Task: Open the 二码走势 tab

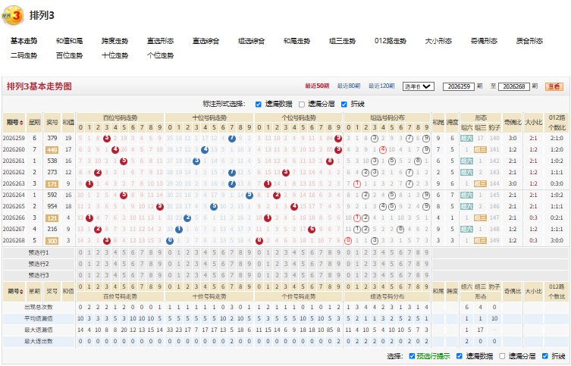Action: pos(24,55)
